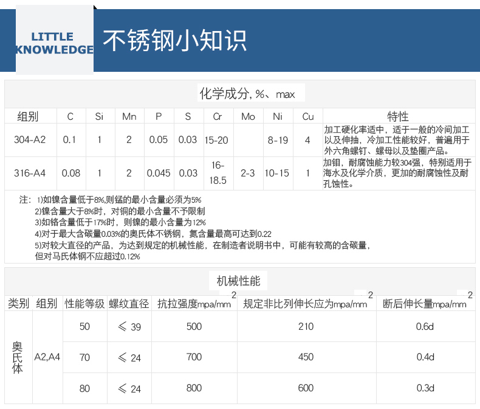Click the Cr column header
The width and height of the screenshot is (480, 409).
[x=217, y=116]
